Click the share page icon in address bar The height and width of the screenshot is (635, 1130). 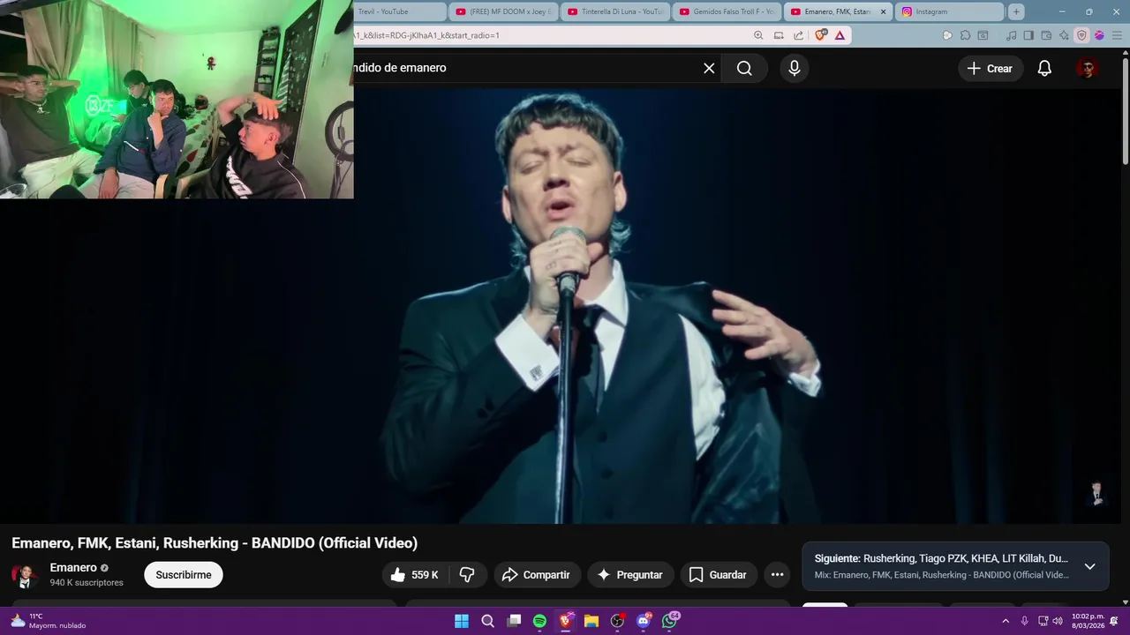tap(798, 35)
